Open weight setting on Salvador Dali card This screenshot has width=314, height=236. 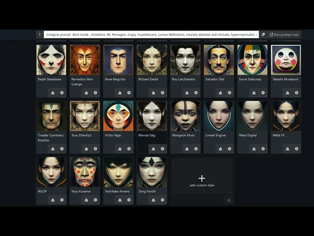220,93
